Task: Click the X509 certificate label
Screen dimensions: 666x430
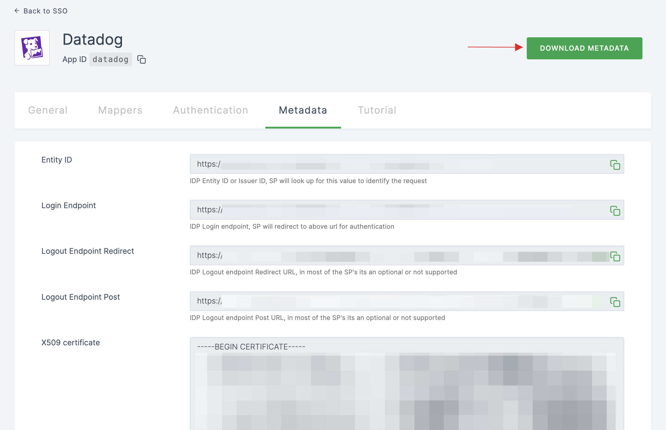Action: pos(71,343)
